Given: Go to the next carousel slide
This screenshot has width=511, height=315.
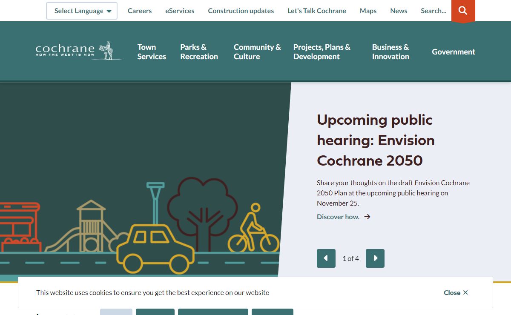Looking at the screenshot, I should coord(375,258).
